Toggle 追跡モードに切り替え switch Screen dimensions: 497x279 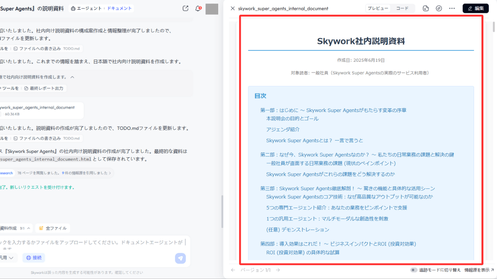point(414,270)
